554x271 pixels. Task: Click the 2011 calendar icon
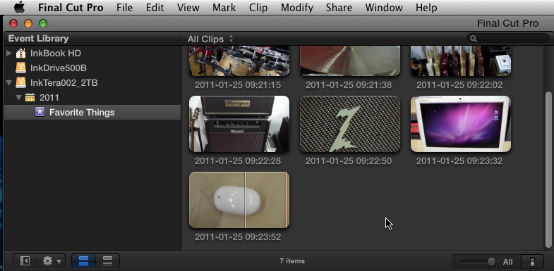[30, 97]
